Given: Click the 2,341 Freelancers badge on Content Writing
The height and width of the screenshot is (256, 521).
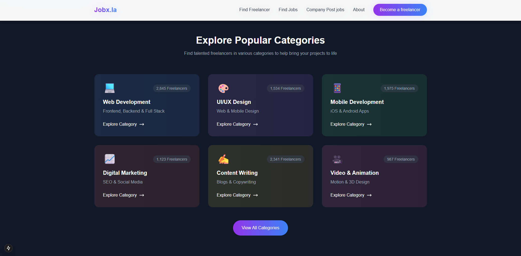Looking at the screenshot, I should 286,159.
